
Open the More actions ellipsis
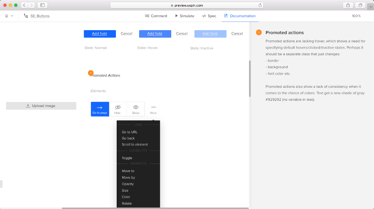(153, 109)
